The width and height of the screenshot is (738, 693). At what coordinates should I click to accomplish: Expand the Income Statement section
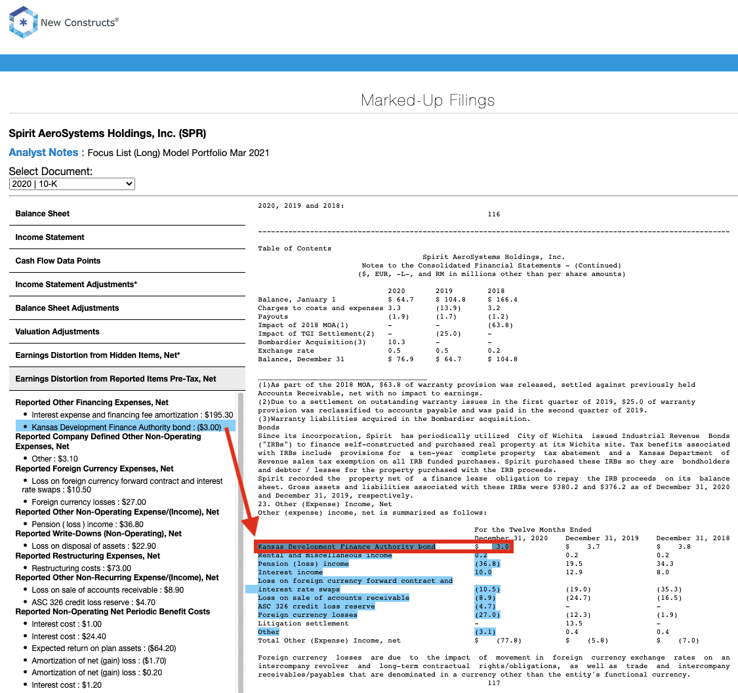coord(127,237)
